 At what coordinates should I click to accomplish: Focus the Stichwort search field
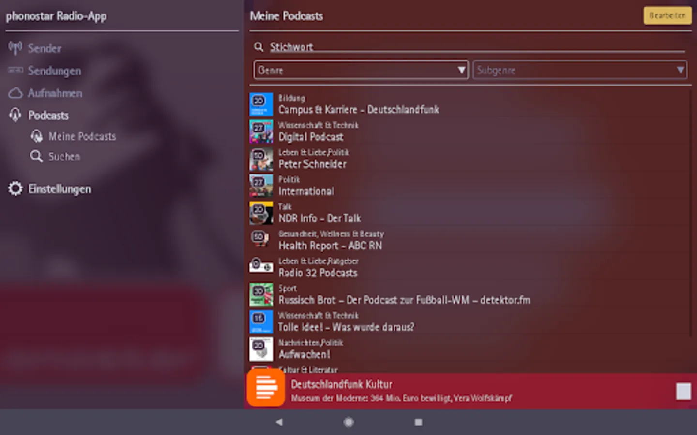477,47
